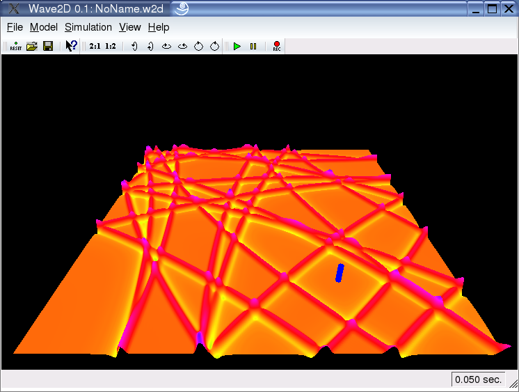Reset the simulation with the RESET icon
Image resolution: width=519 pixels, height=392 pixels.
[x=15, y=47]
